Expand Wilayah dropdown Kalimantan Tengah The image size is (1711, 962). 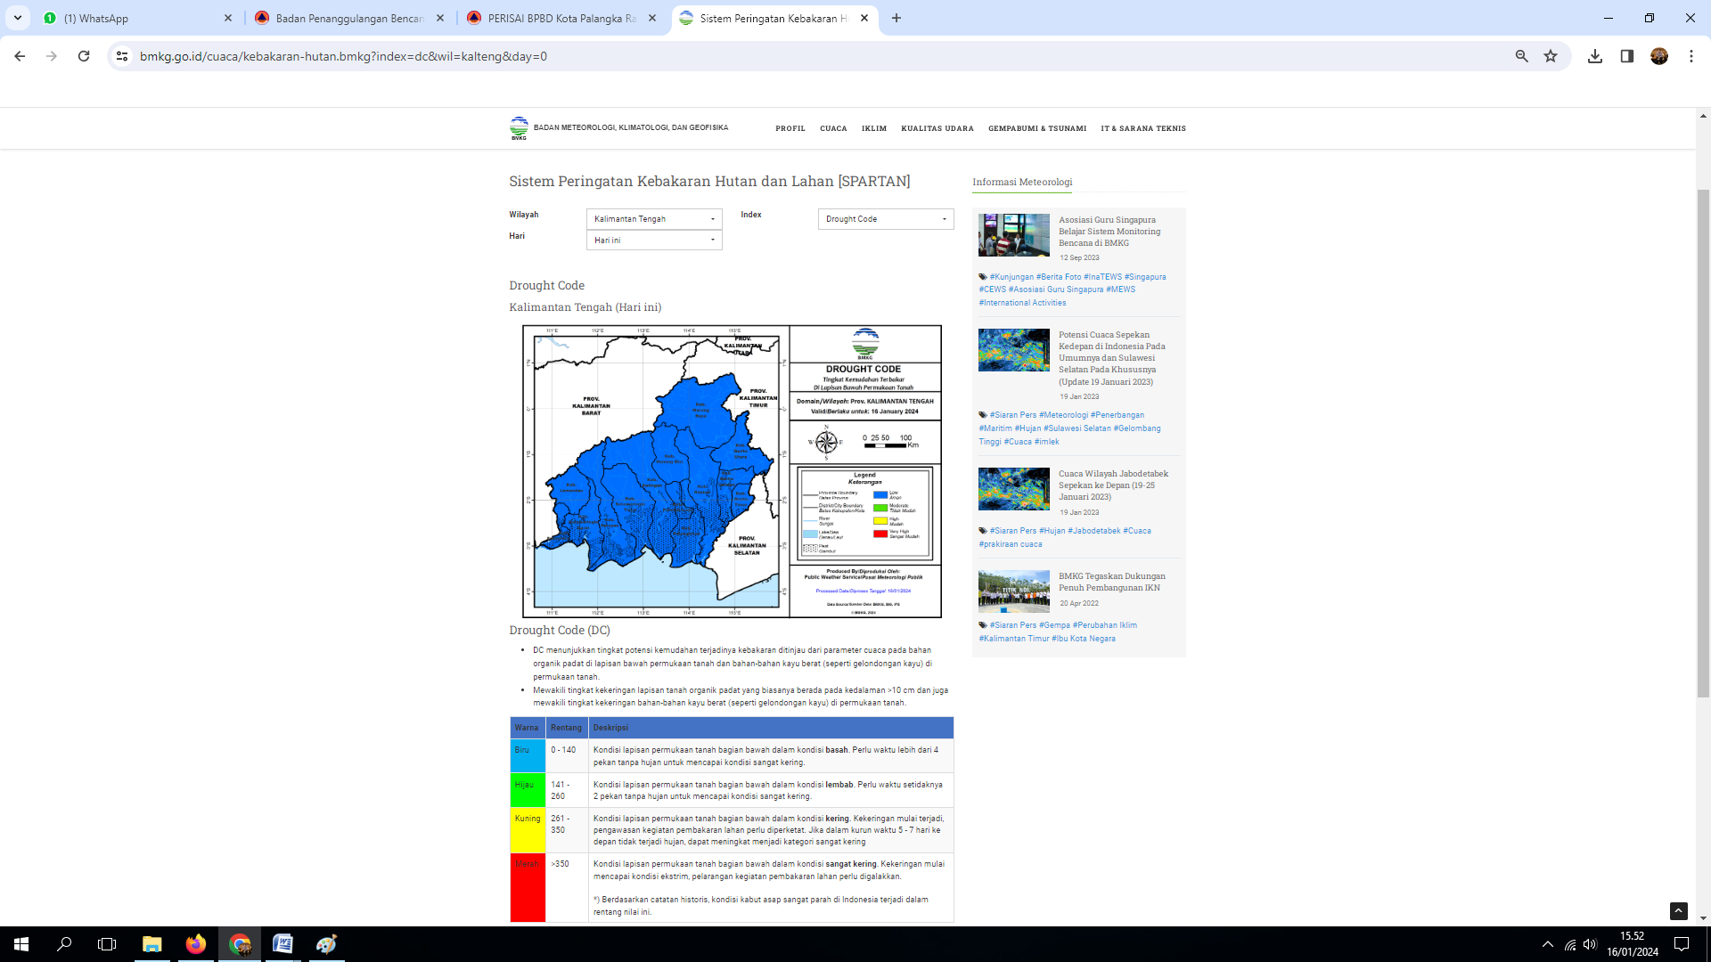tap(654, 219)
